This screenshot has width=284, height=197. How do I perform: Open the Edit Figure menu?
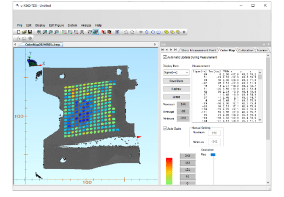(56, 25)
